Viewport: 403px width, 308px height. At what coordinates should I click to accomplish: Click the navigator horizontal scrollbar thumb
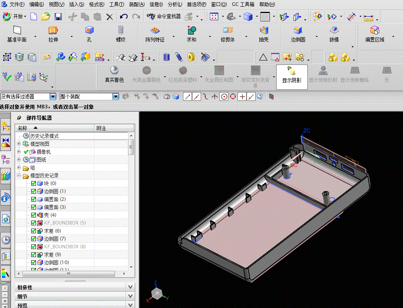(69, 274)
